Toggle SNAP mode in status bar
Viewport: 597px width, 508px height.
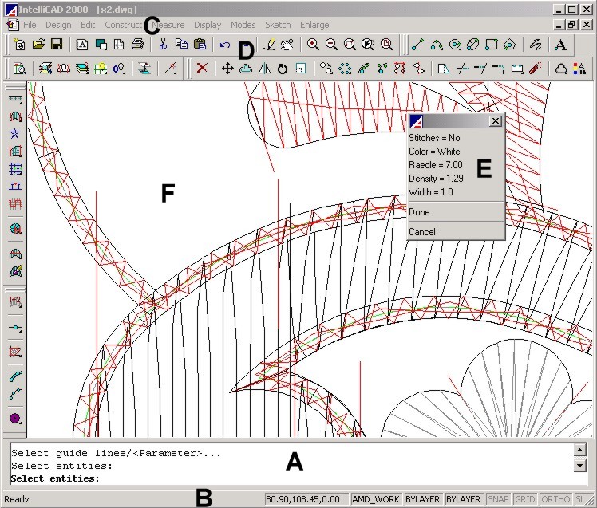(x=496, y=499)
